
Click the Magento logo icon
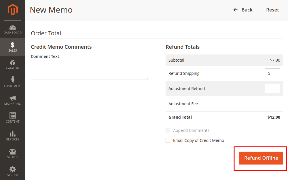click(x=13, y=10)
